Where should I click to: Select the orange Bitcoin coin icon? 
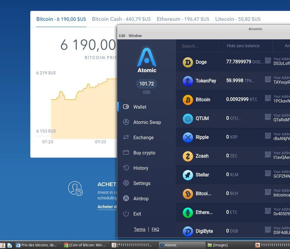pos(188,100)
